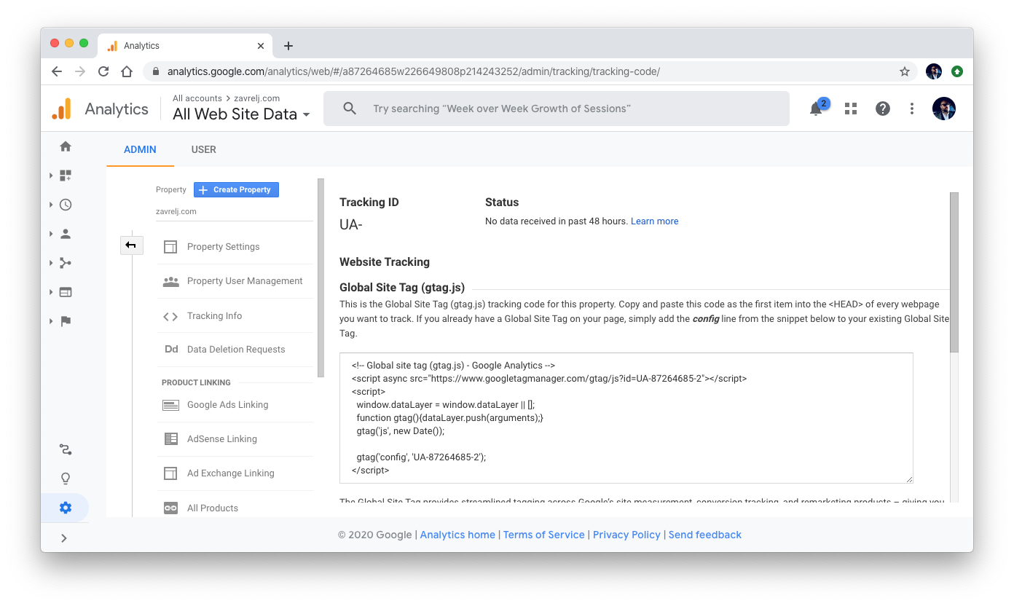Open Chrome profile avatar in toolbar
Image resolution: width=1014 pixels, height=606 pixels.
point(934,71)
